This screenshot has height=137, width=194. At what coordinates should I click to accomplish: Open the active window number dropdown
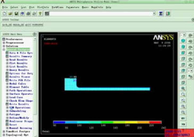tap(183, 35)
